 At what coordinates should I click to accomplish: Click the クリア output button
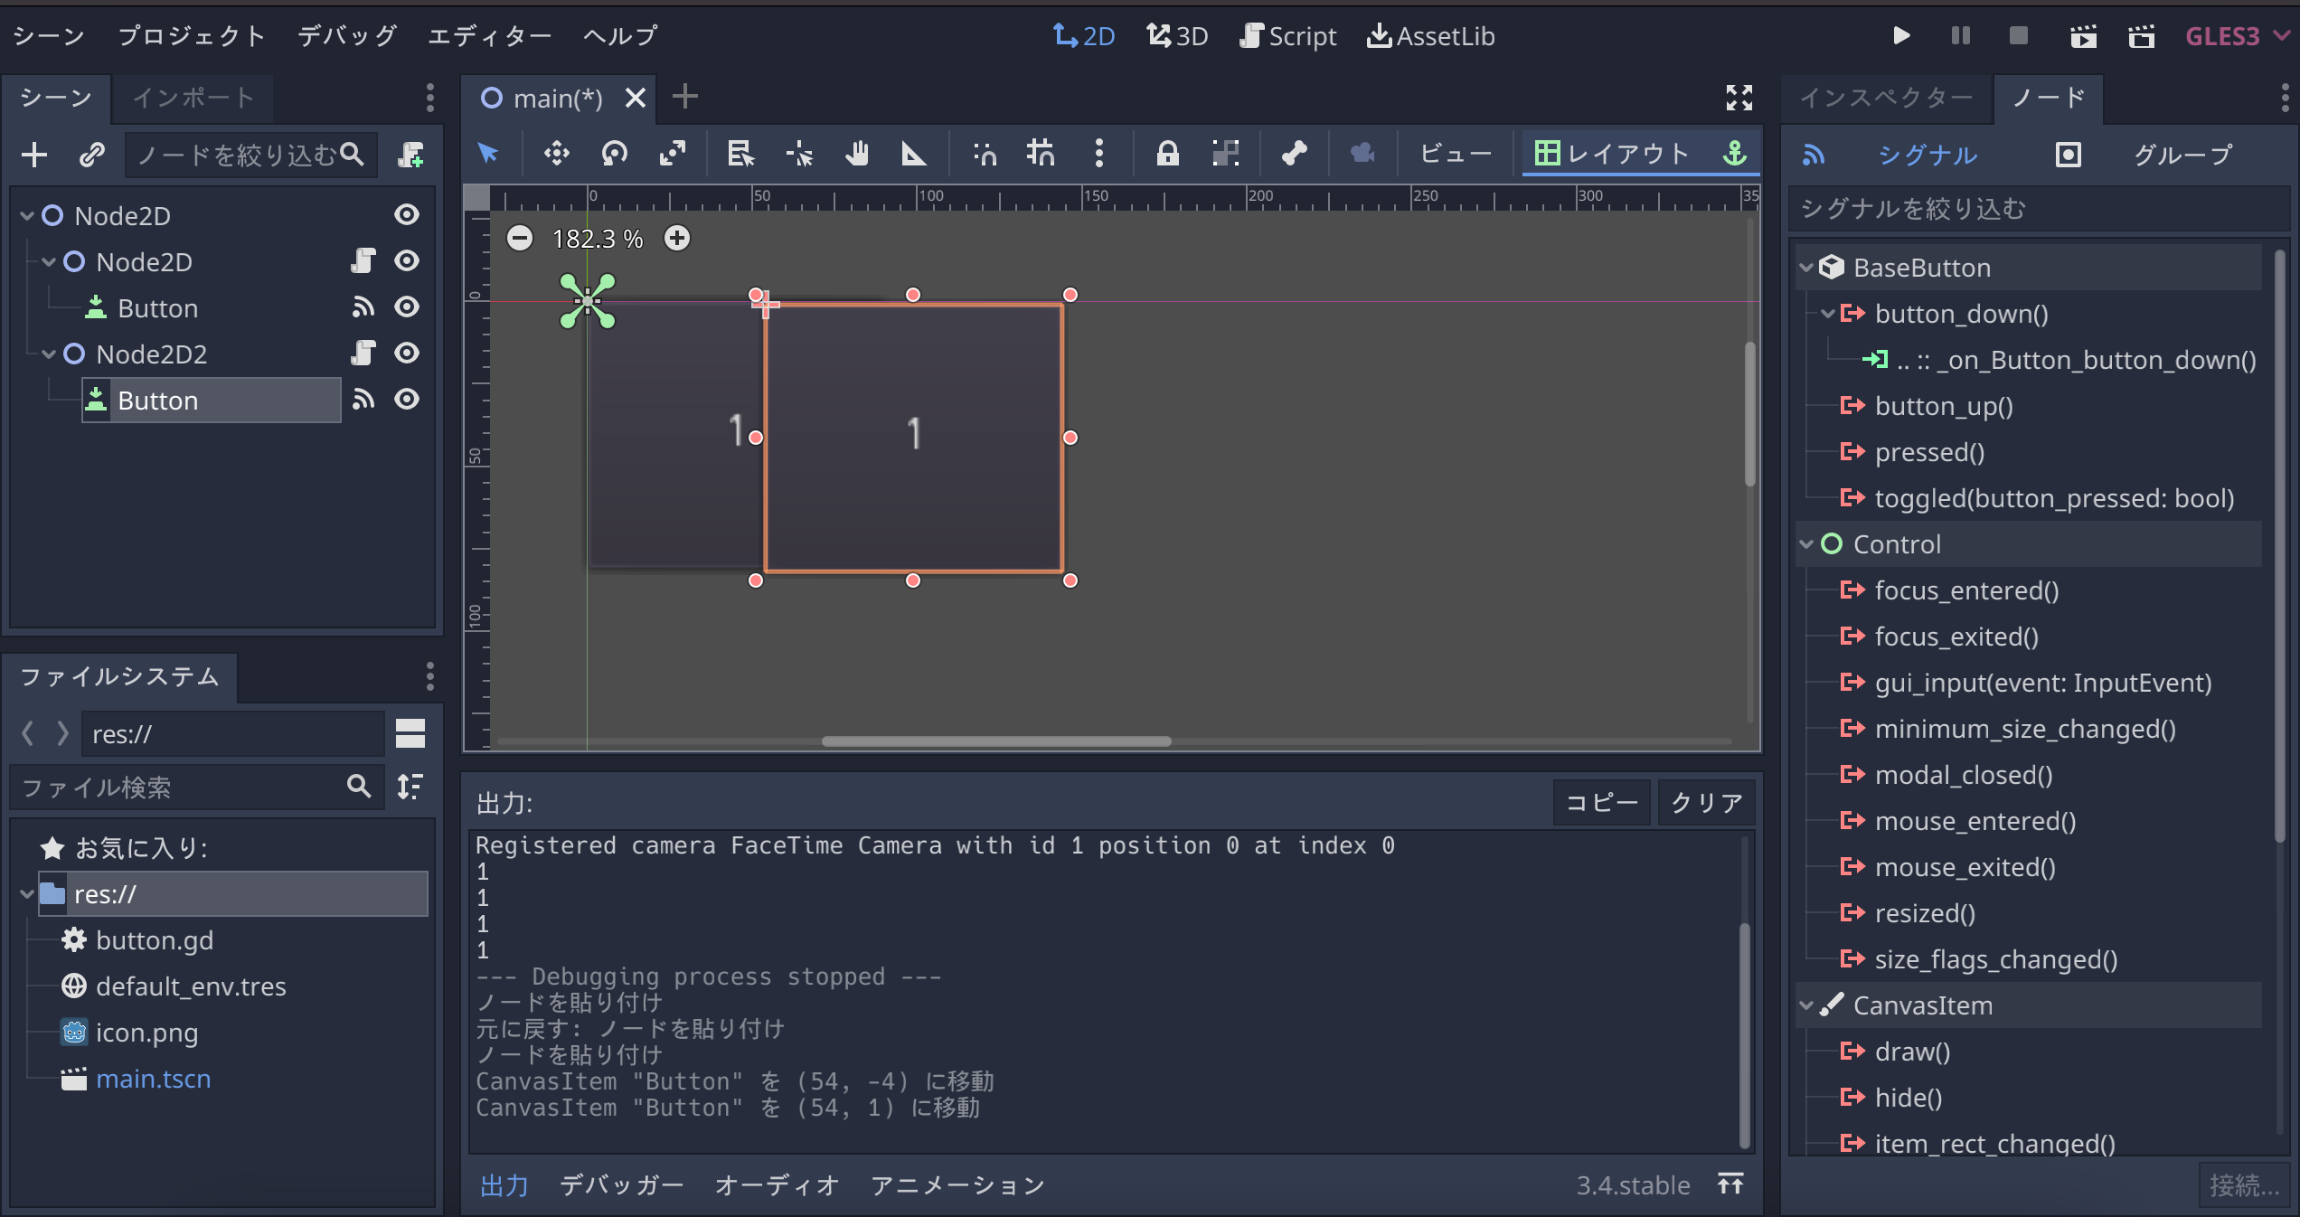coord(1706,803)
